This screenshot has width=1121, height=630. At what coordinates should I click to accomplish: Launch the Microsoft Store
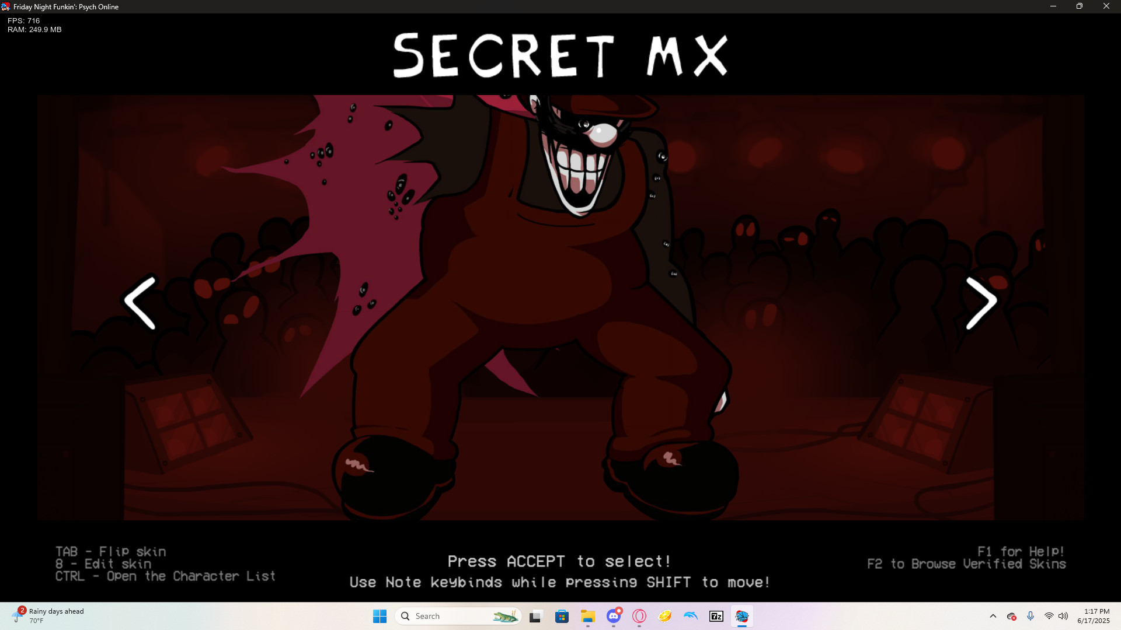(x=561, y=616)
